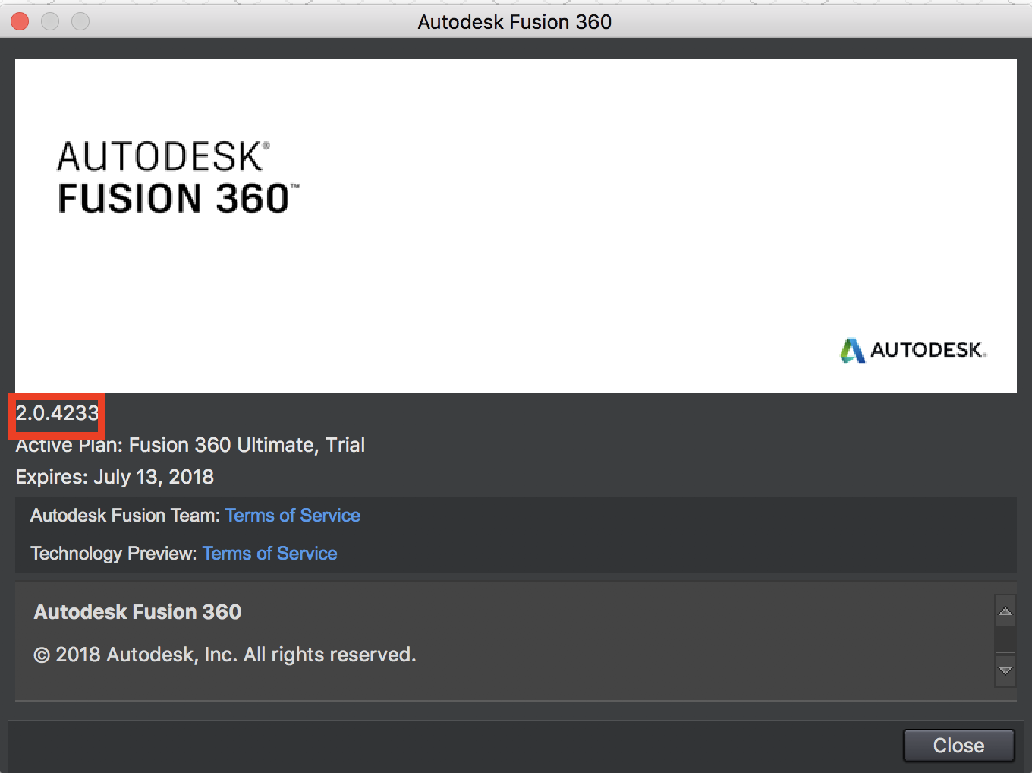Click the grey zoom window button

[x=80, y=21]
